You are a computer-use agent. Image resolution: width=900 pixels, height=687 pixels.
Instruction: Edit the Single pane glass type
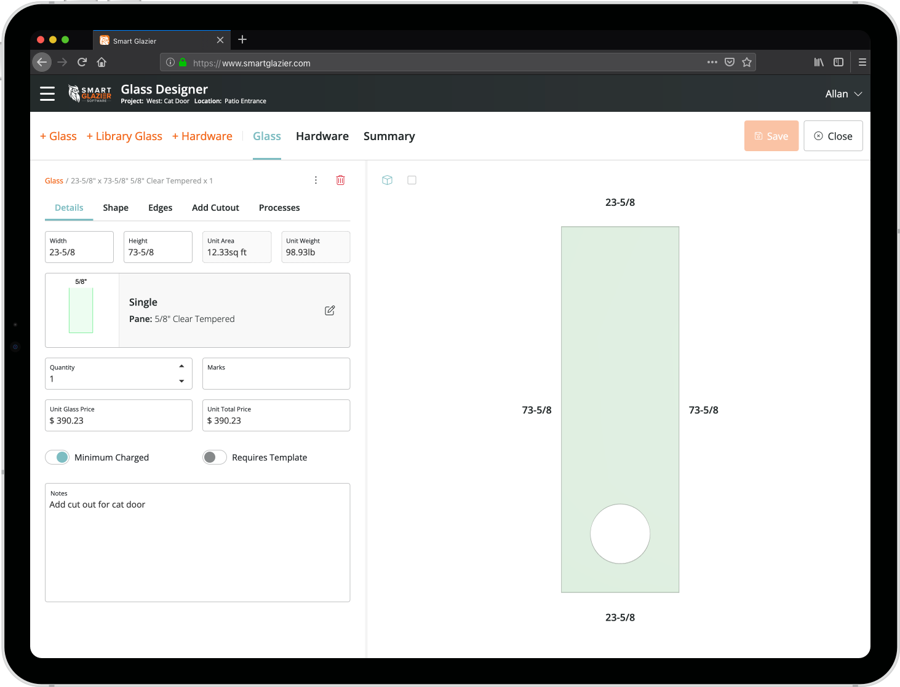point(330,310)
